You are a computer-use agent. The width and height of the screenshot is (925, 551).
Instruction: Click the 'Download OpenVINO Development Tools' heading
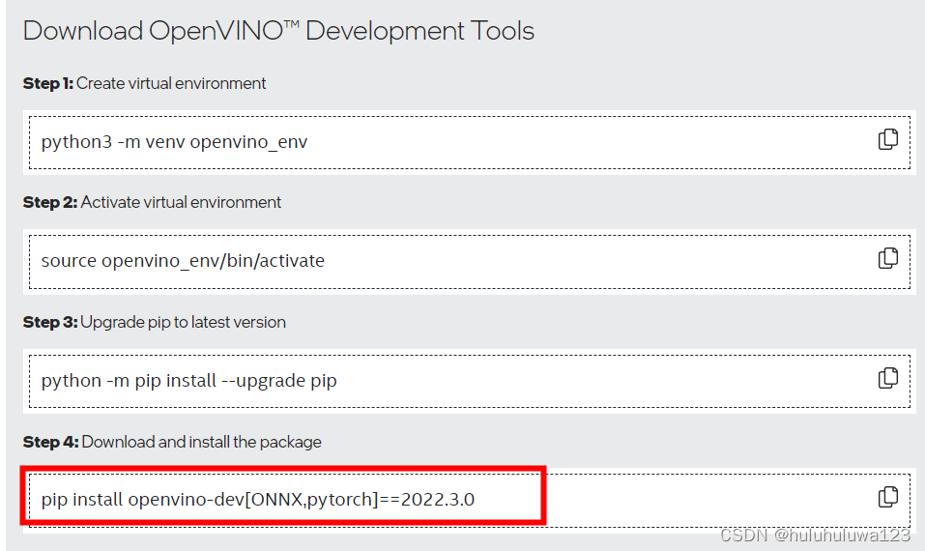point(278,31)
